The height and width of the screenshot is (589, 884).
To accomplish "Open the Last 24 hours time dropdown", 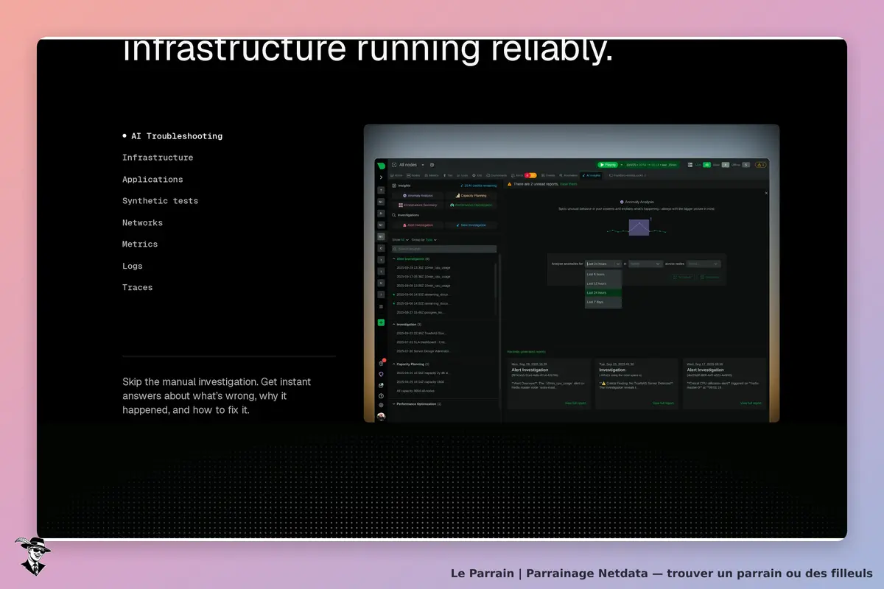I will coord(603,264).
